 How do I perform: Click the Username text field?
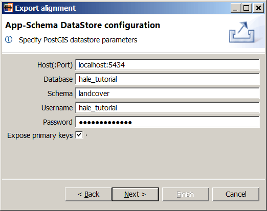point(167,108)
